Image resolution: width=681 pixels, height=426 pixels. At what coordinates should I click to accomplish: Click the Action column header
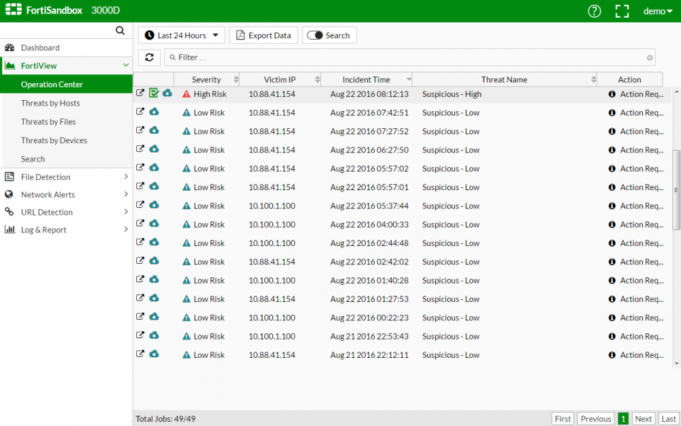(x=630, y=80)
